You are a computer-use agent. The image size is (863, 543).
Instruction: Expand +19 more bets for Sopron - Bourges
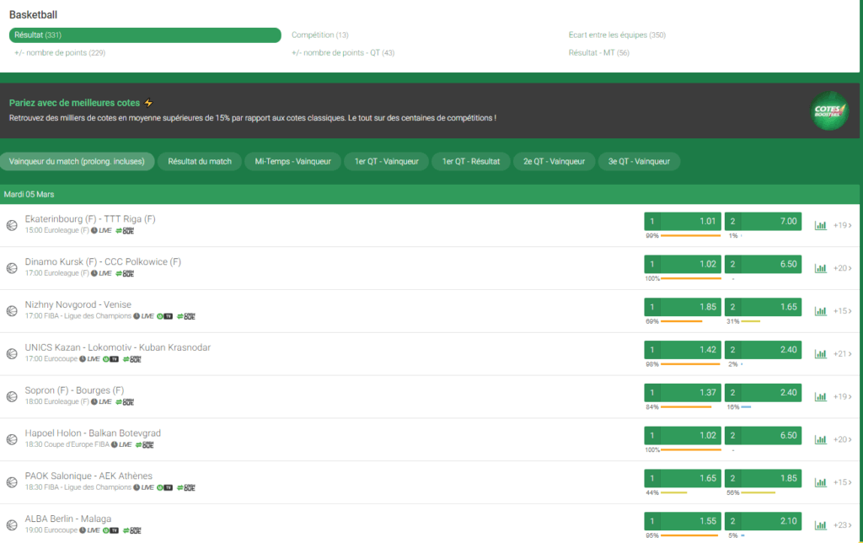842,396
